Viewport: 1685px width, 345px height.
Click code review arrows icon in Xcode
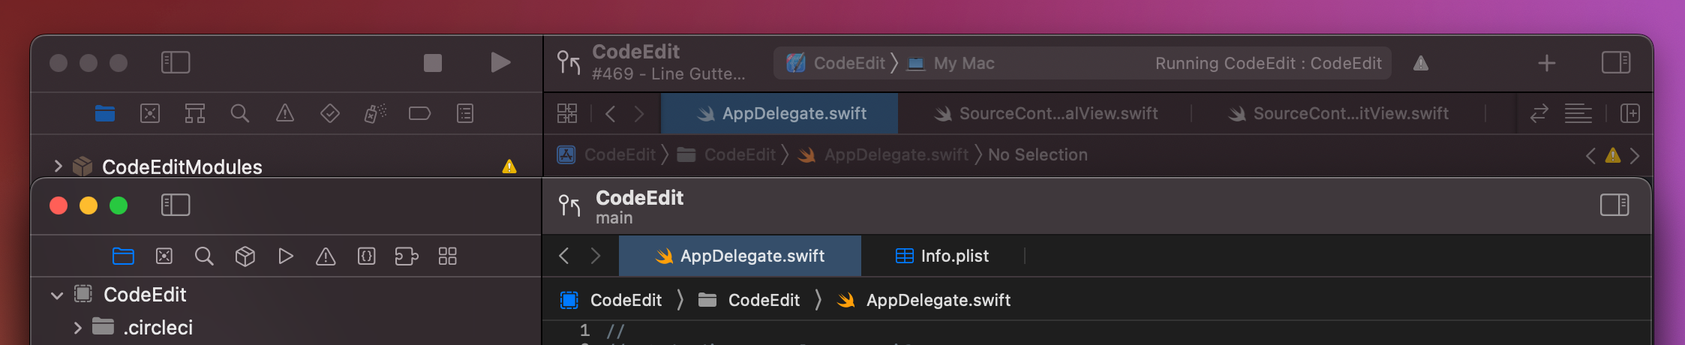pyautogui.click(x=1539, y=113)
